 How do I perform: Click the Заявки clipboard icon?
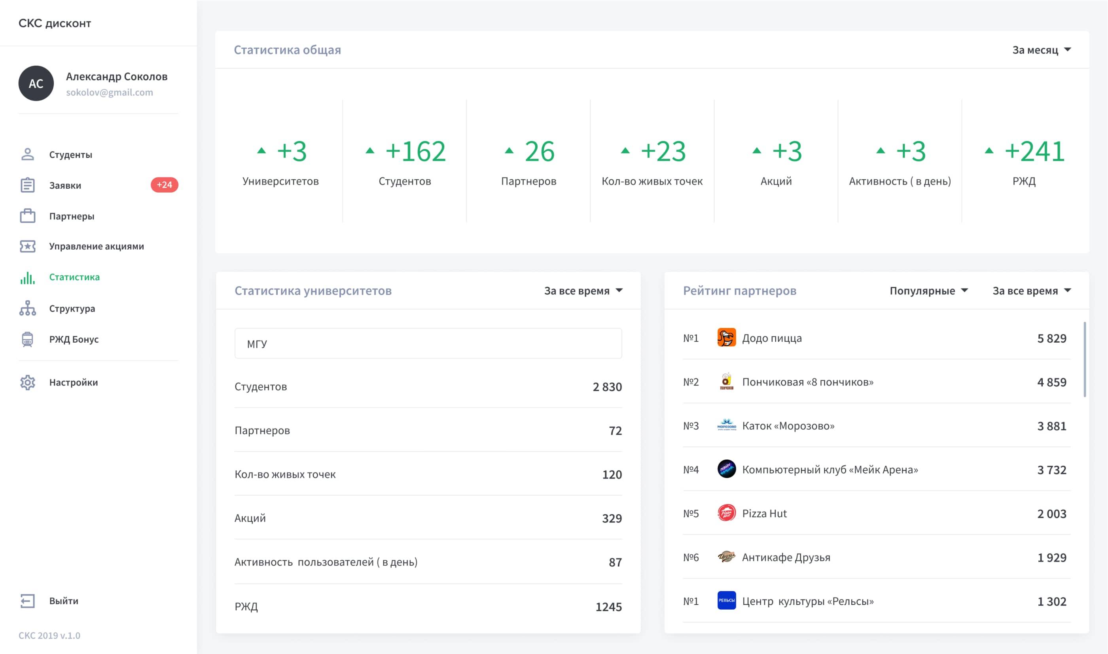[x=27, y=185]
